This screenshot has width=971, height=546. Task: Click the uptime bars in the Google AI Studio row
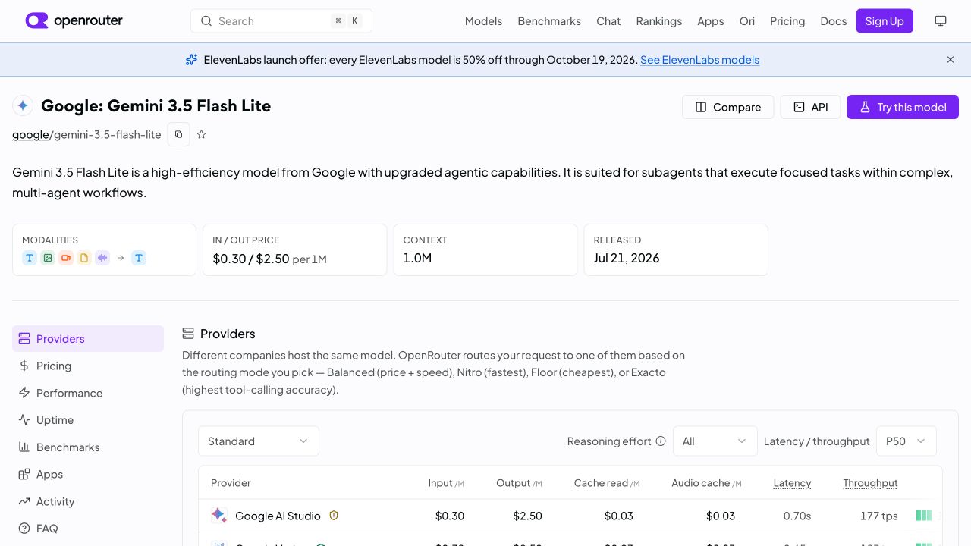click(924, 516)
